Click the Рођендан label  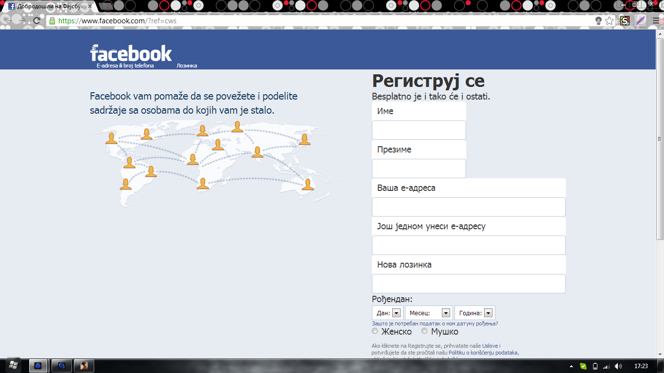point(392,299)
